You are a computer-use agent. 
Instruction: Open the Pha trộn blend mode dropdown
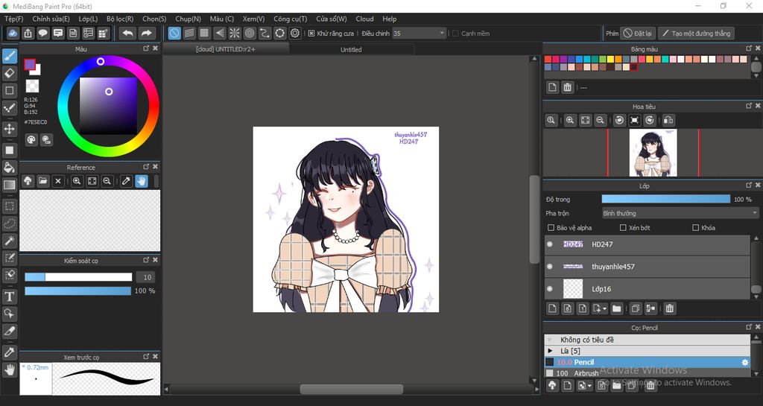click(680, 213)
